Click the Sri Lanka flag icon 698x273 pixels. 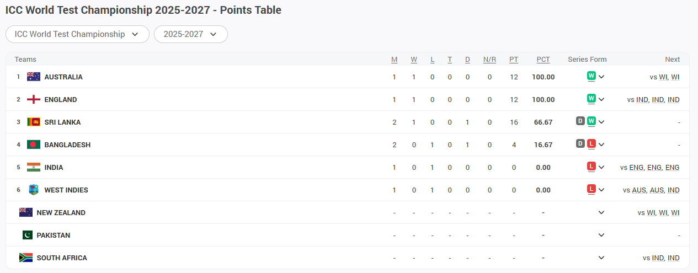click(34, 122)
